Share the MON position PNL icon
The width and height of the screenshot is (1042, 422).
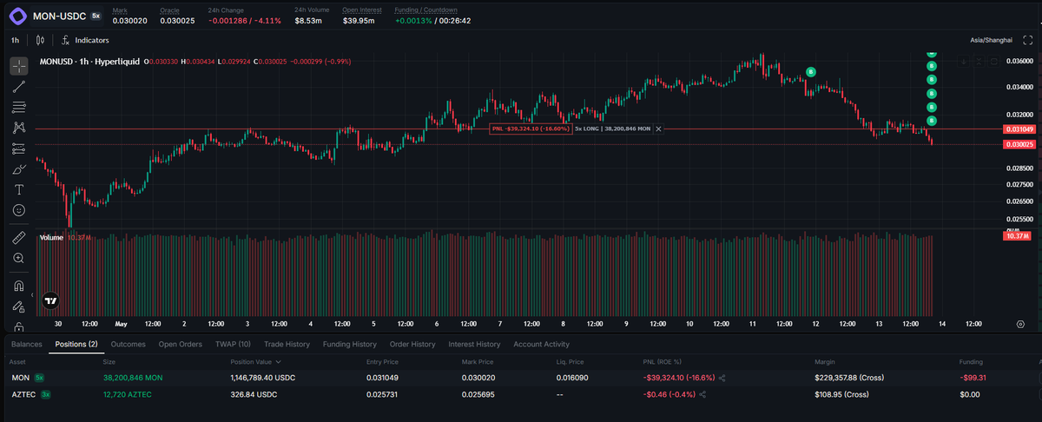[x=722, y=379]
